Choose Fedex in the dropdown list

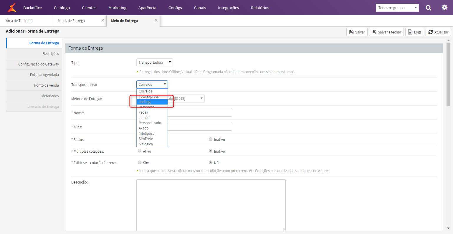[x=152, y=112]
